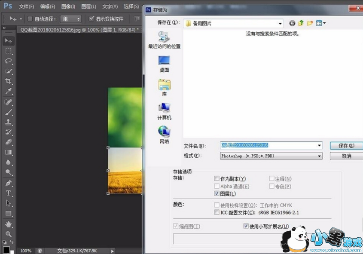This screenshot has height=254, width=363.
Task: Uncheck the 图层 (Layers) checkbox
Action: point(217,194)
